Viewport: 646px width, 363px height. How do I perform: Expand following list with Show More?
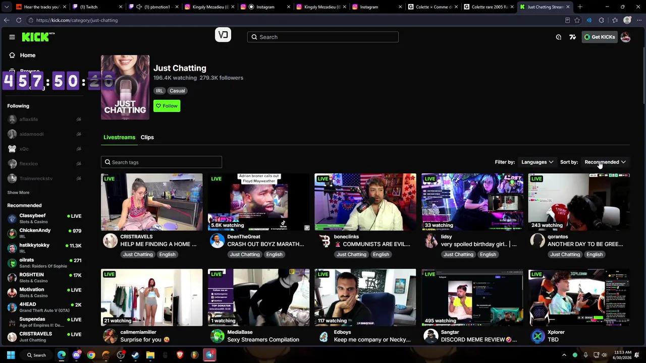coord(18,193)
